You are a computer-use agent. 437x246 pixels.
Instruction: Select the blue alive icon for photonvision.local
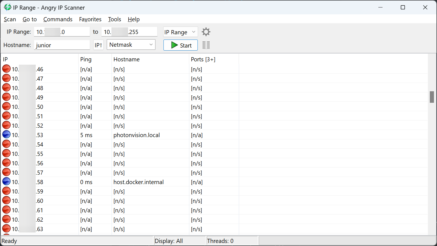point(6,135)
